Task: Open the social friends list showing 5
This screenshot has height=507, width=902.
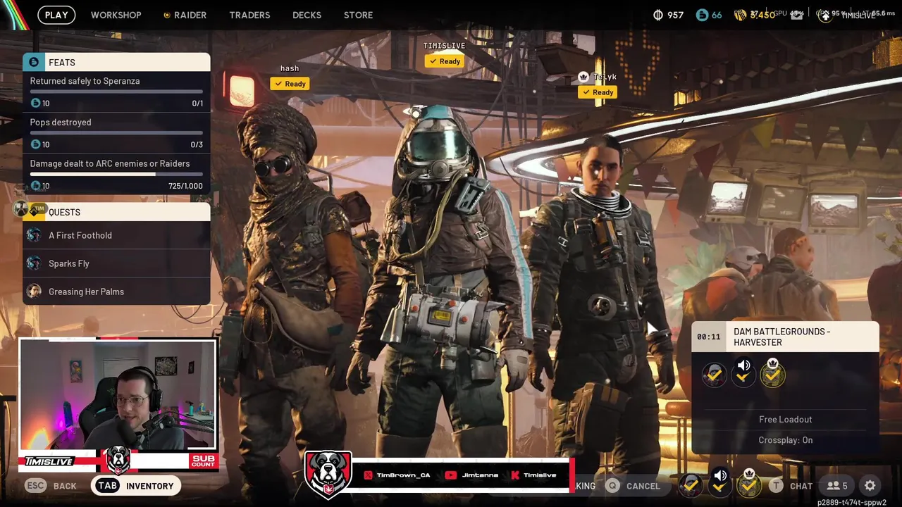Action: click(837, 486)
